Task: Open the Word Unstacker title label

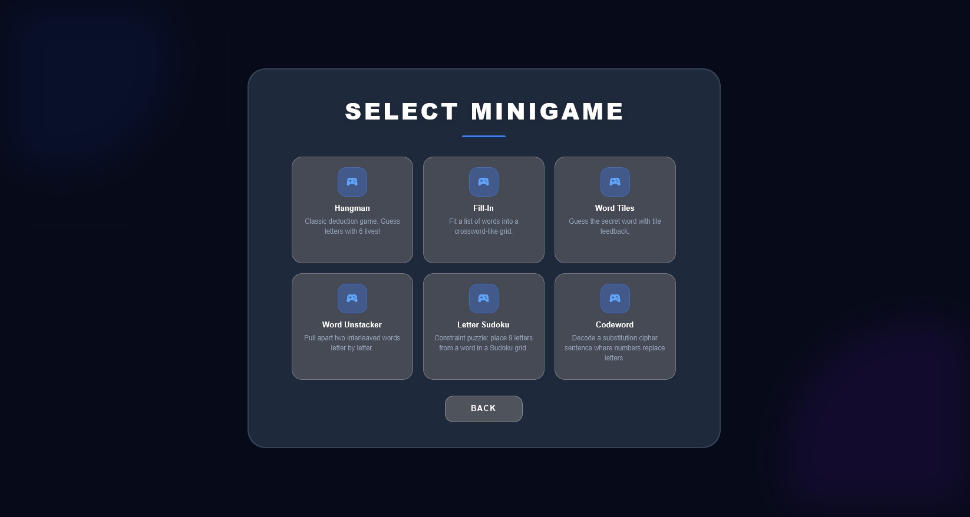Action: (x=352, y=324)
